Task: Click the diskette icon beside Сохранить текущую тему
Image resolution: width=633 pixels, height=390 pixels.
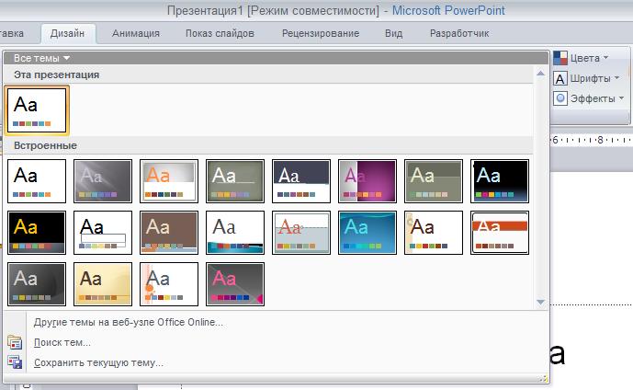Action: point(15,362)
